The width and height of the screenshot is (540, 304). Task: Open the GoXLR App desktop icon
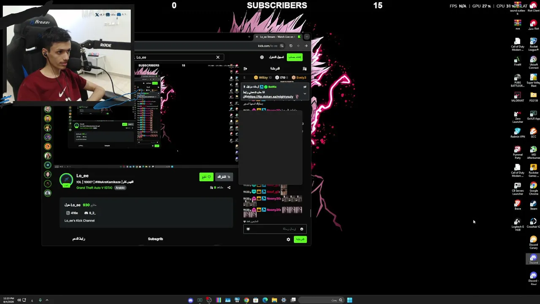click(x=533, y=115)
